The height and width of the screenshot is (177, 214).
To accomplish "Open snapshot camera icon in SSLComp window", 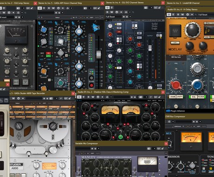I will (x=18, y=8).
